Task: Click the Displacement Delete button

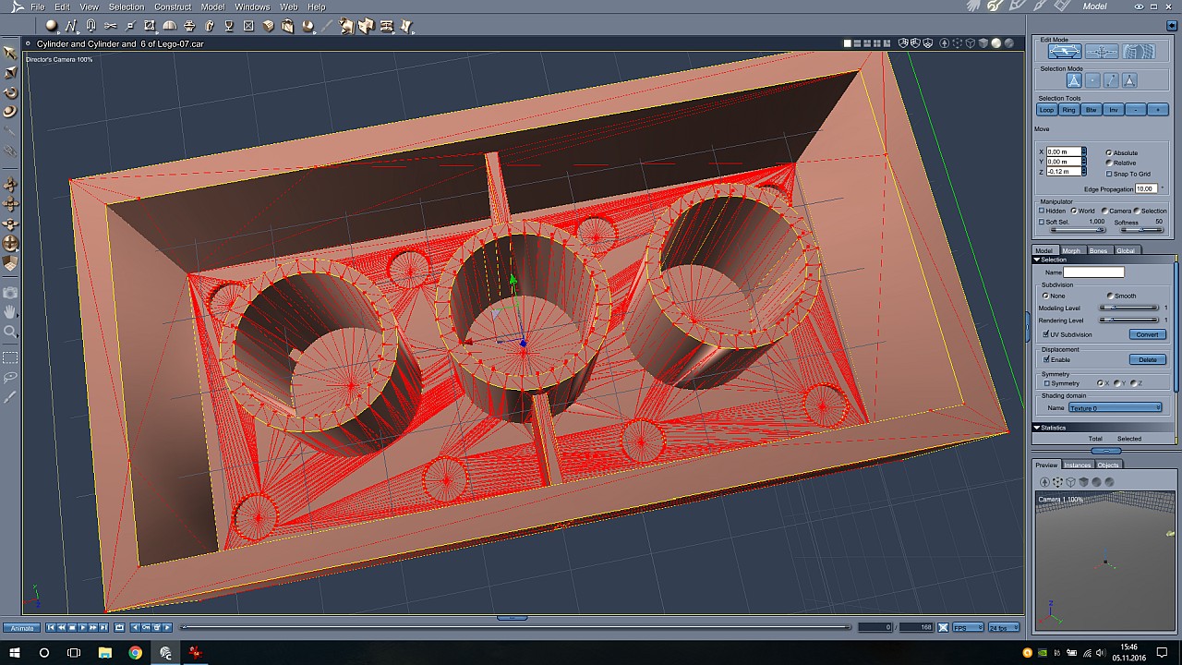Action: [1147, 359]
